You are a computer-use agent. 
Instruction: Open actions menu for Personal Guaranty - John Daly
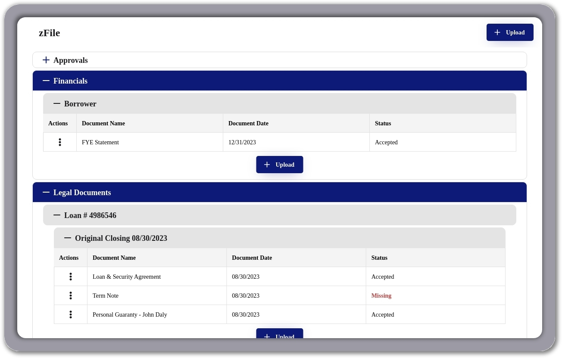coord(71,314)
